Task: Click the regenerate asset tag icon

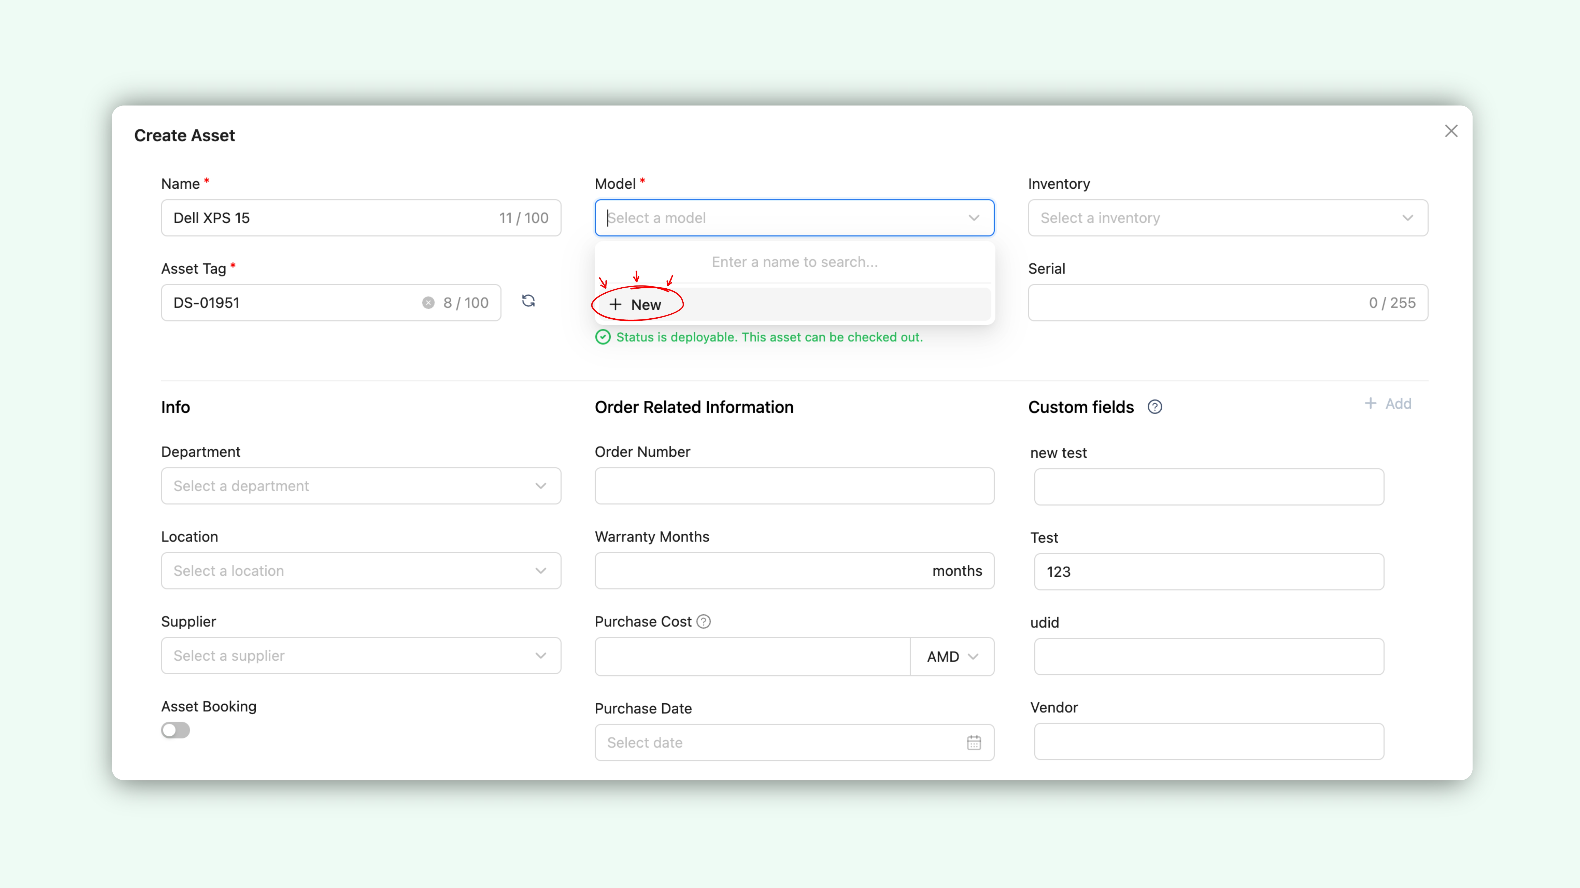Action: 528,301
